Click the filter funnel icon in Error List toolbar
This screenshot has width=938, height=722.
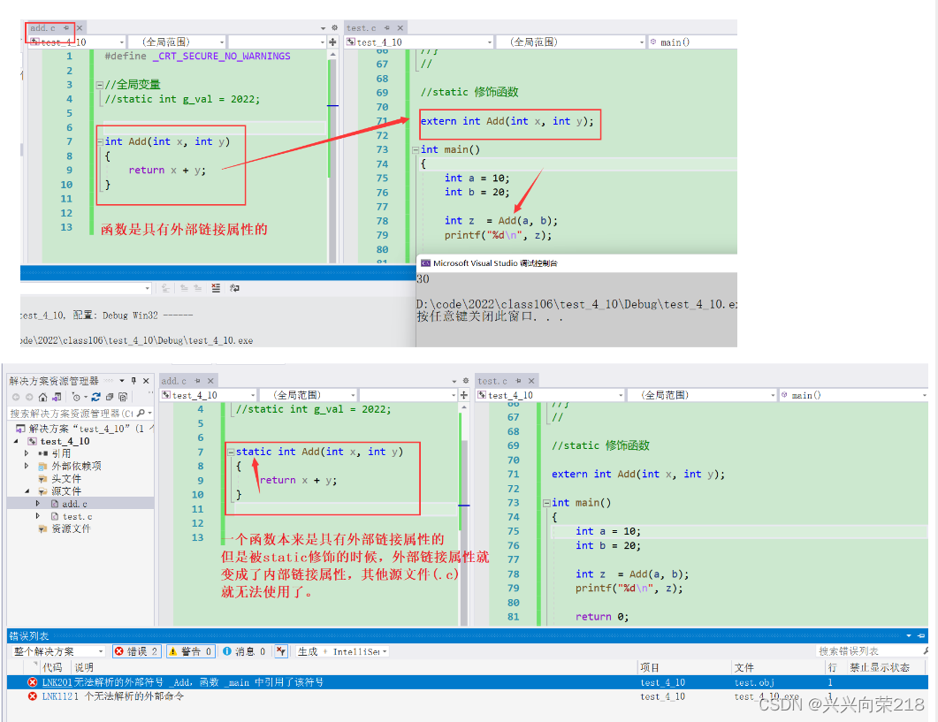[x=280, y=650]
